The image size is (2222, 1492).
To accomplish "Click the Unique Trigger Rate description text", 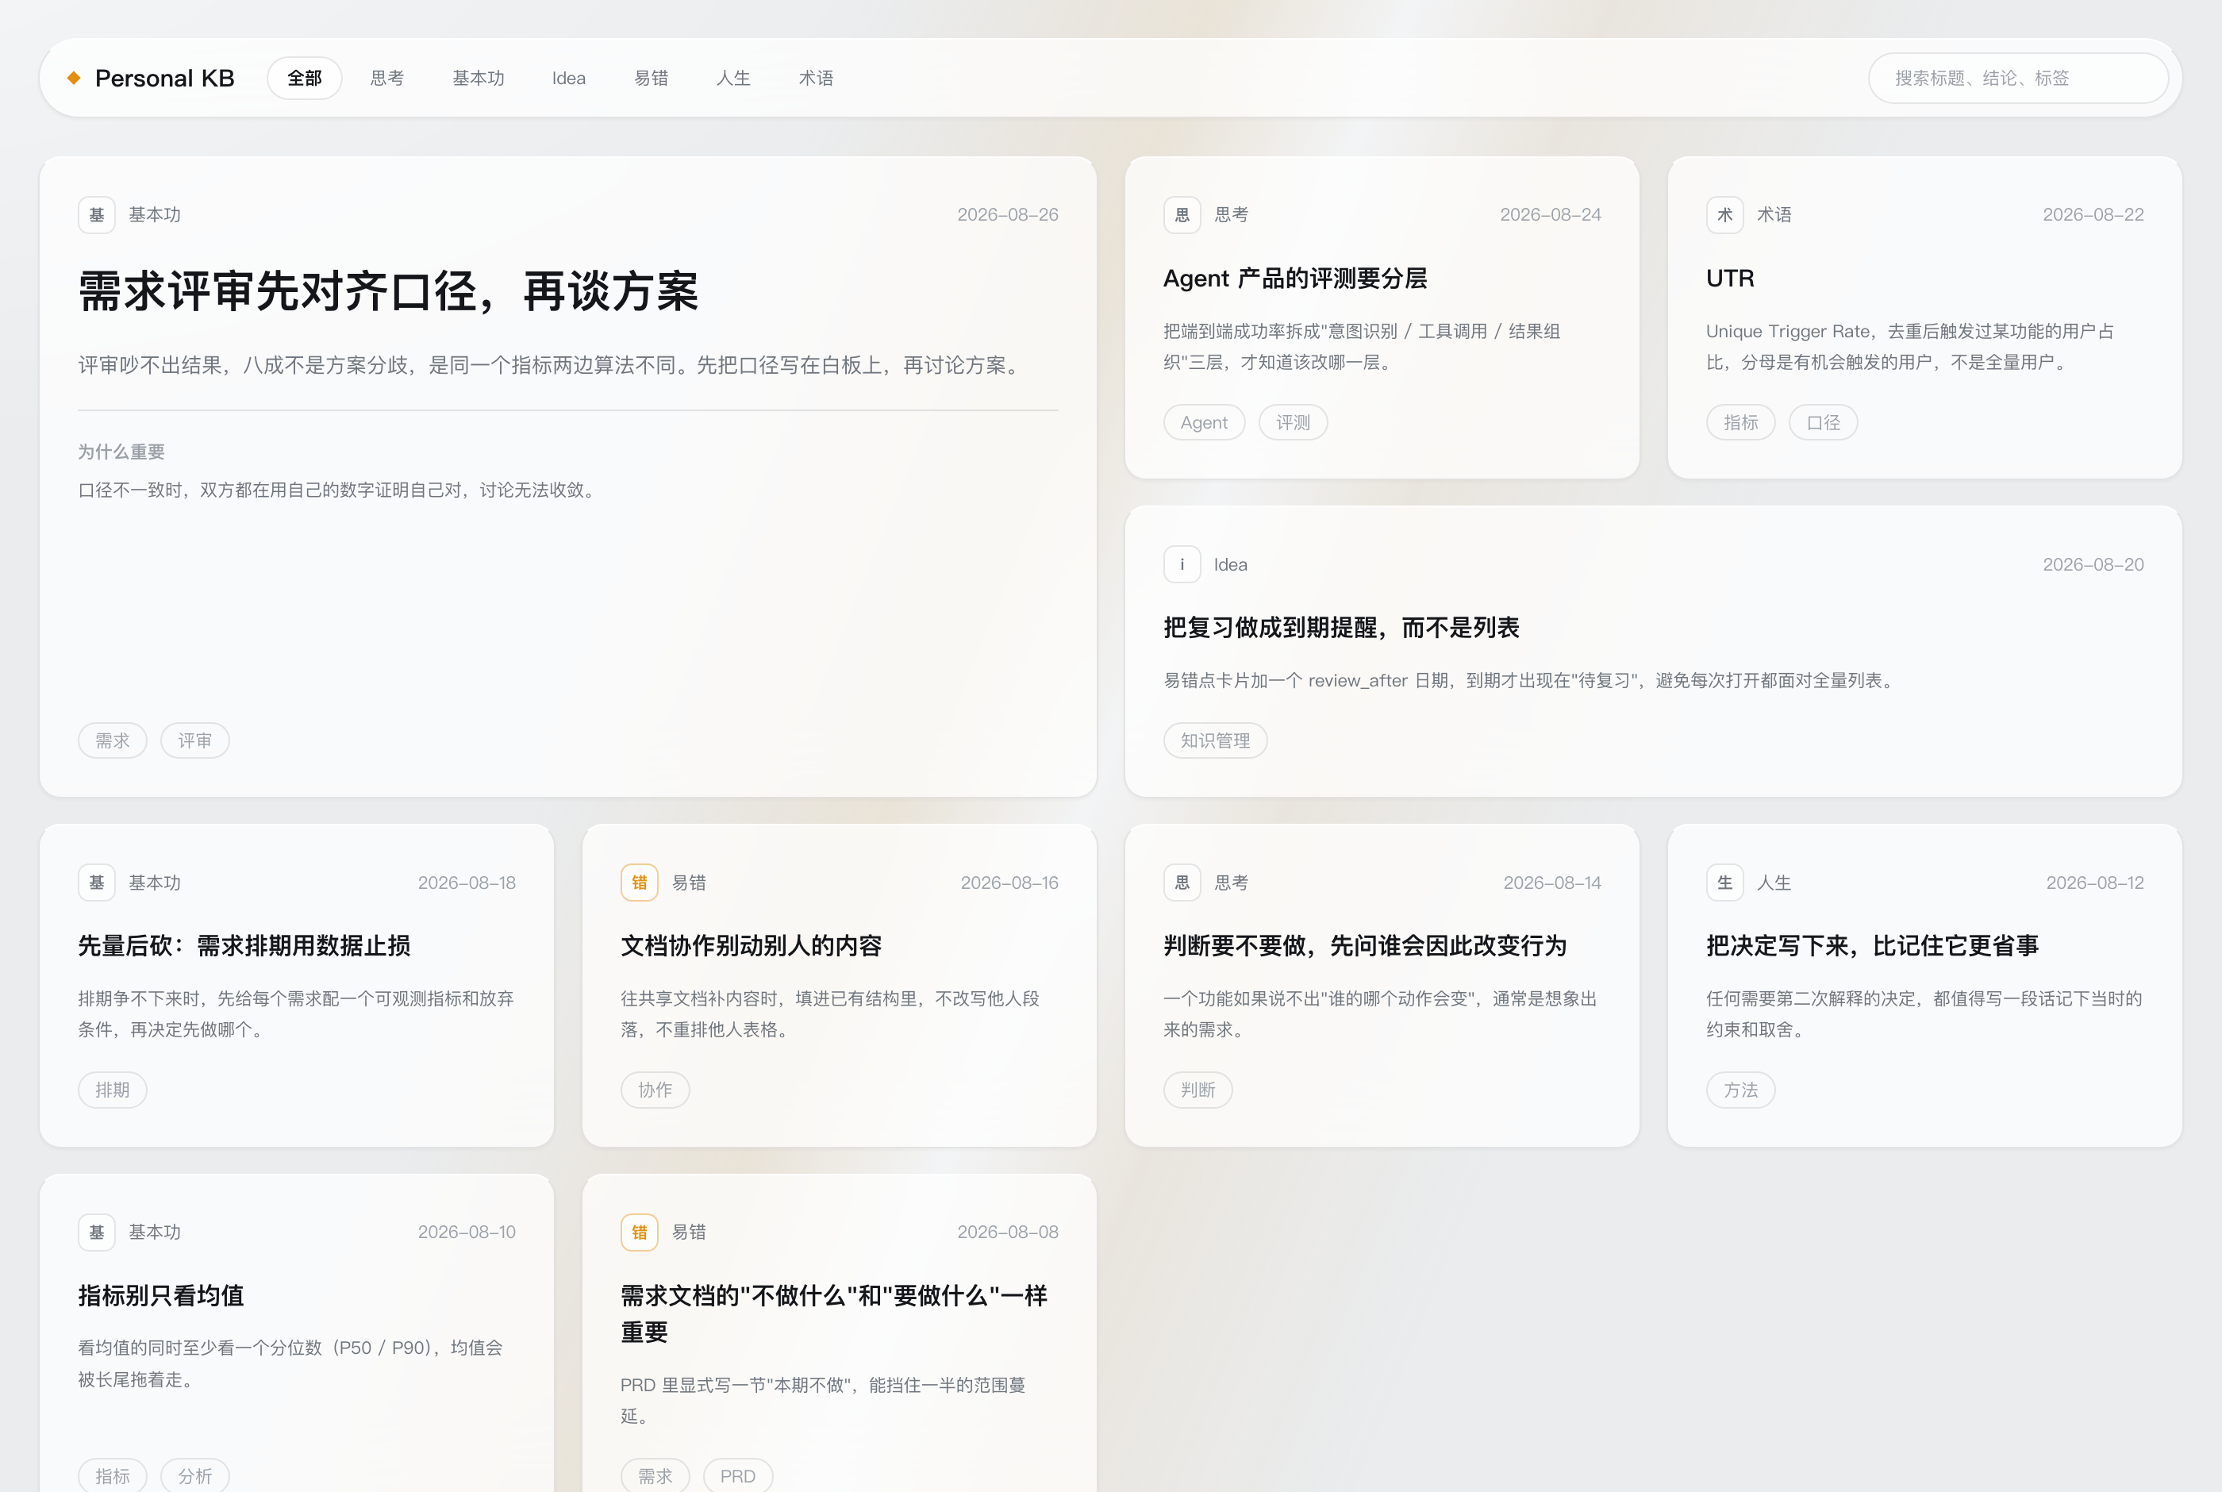I will click(x=1910, y=348).
